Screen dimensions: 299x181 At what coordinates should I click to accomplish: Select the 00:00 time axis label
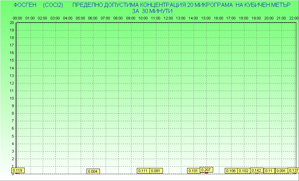pyautogui.click(x=17, y=18)
